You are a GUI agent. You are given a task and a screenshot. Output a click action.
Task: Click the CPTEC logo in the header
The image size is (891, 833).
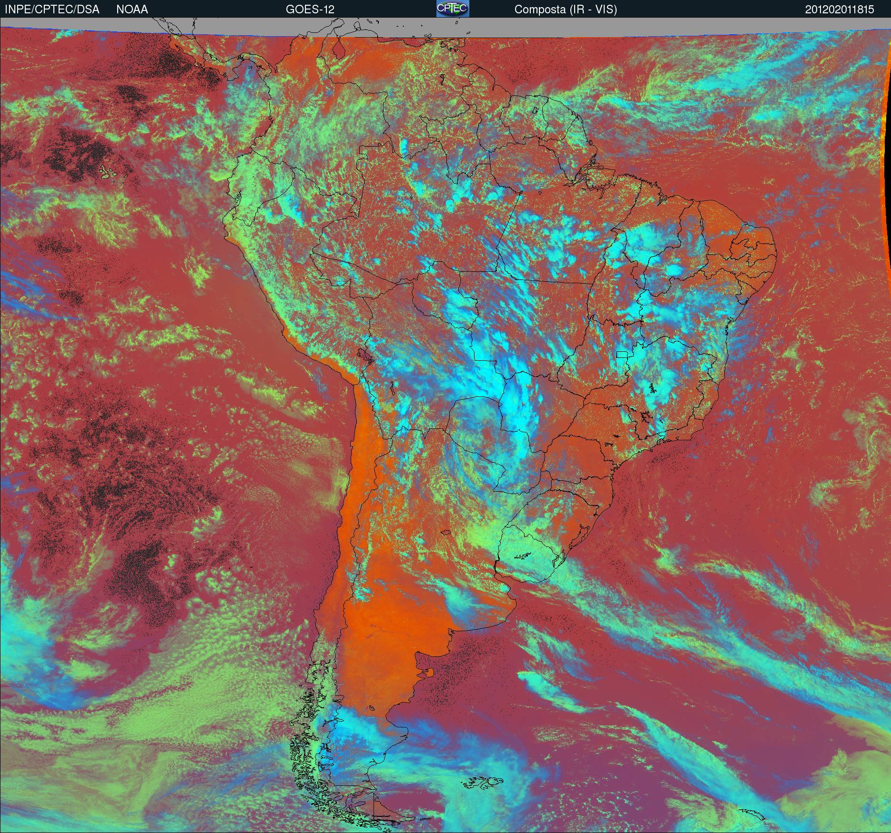(453, 9)
